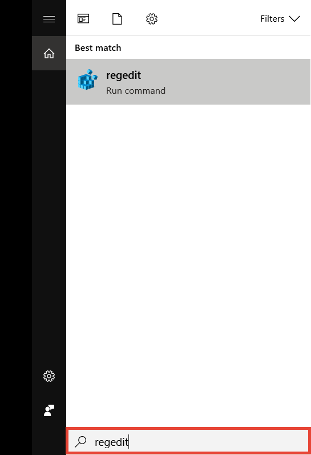Click the empty dark sidebar area

(x=49, y=218)
